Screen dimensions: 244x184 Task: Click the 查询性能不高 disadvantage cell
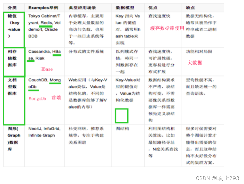203,100
